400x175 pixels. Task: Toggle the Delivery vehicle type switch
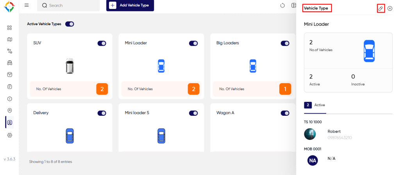click(x=102, y=113)
